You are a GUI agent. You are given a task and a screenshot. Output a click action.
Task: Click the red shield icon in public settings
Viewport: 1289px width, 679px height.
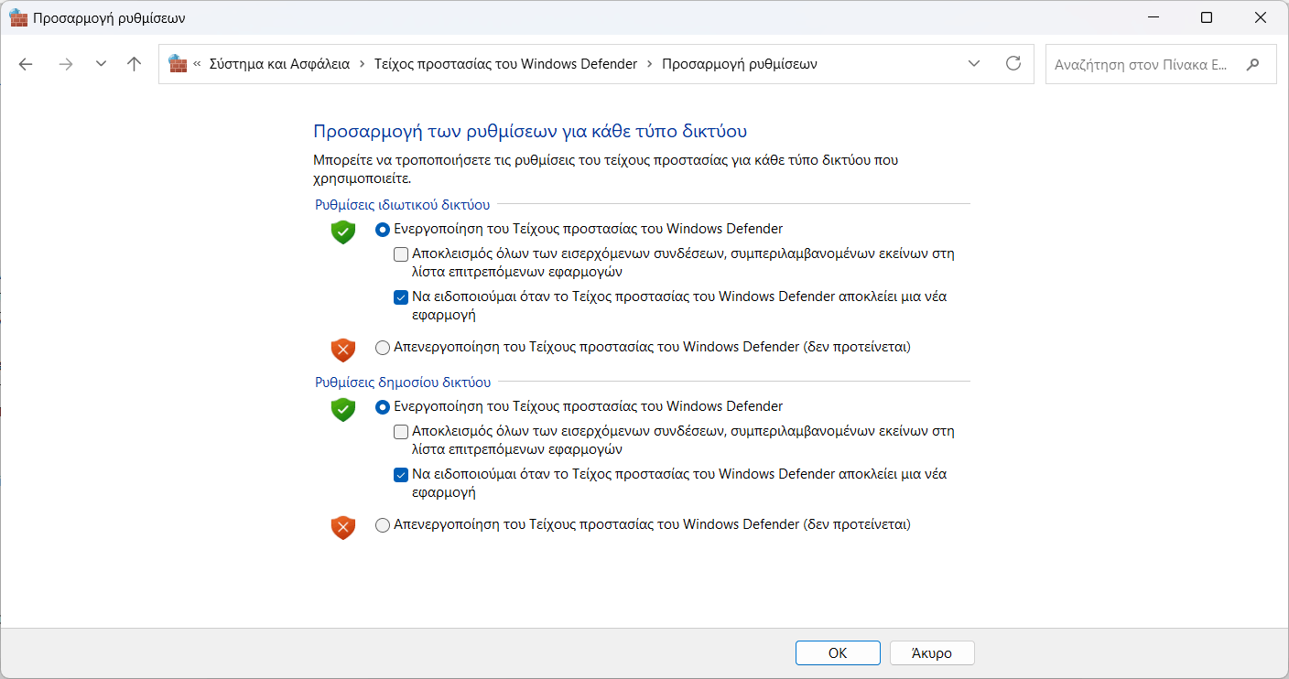click(342, 527)
